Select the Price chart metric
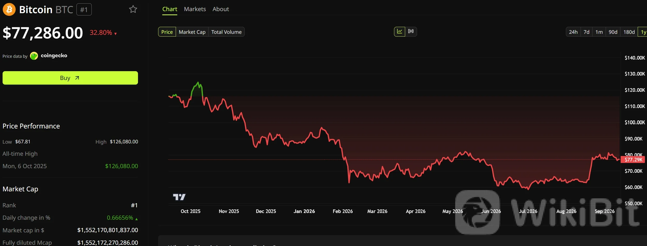 (167, 32)
